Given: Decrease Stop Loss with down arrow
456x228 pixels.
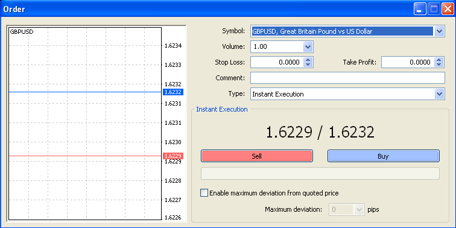Looking at the screenshot, I should (x=308, y=65).
